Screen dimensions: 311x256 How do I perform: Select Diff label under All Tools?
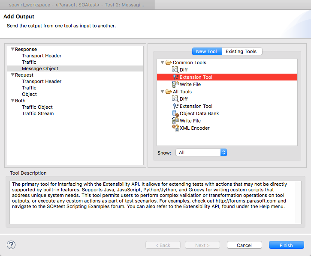(184, 99)
